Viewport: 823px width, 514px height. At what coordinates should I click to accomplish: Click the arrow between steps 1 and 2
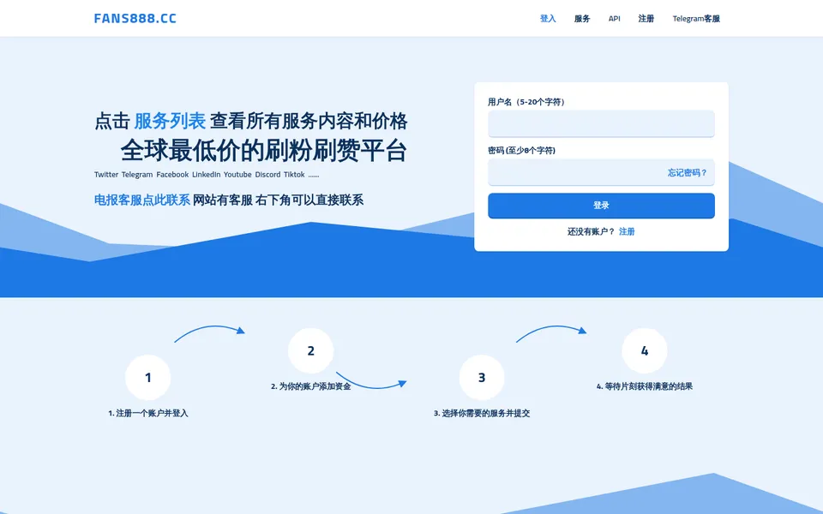pyautogui.click(x=209, y=333)
